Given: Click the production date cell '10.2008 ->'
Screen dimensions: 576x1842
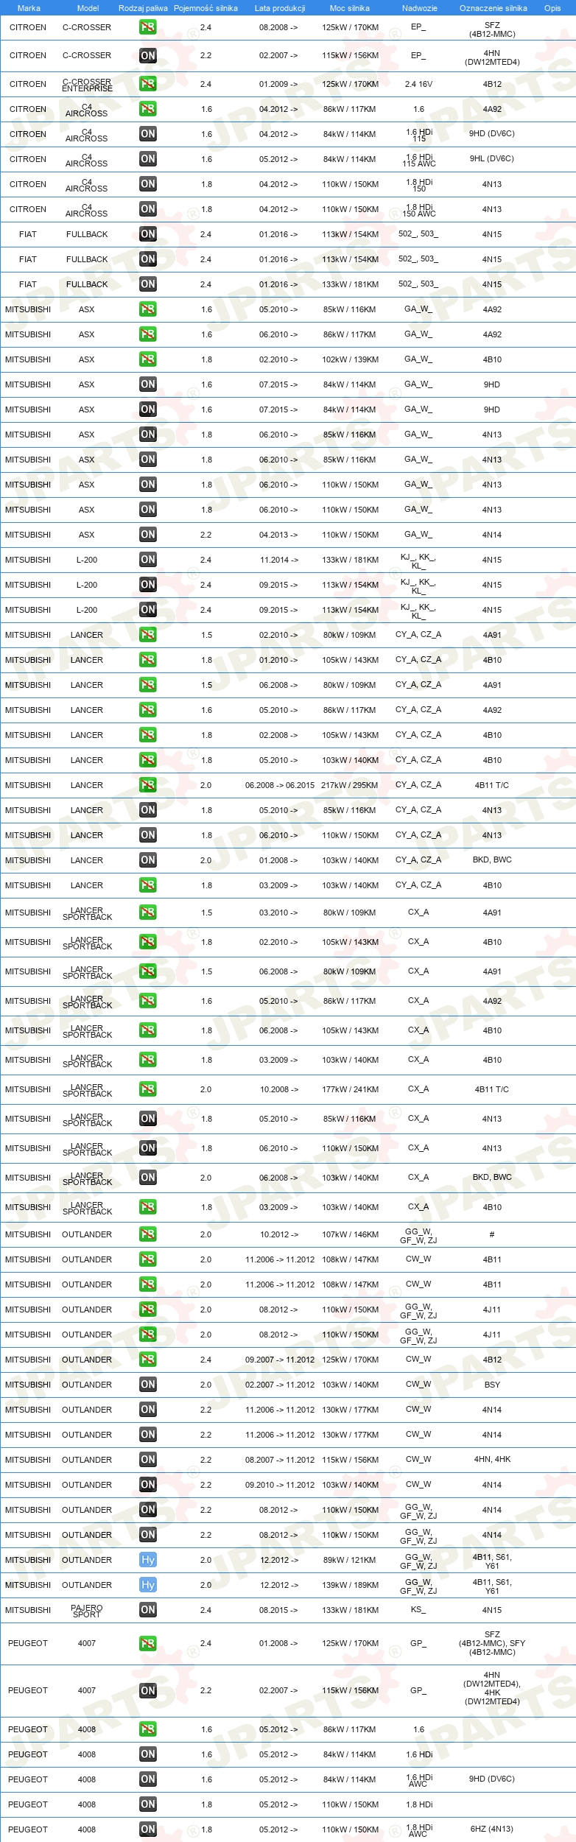Looking at the screenshot, I should [x=279, y=1089].
